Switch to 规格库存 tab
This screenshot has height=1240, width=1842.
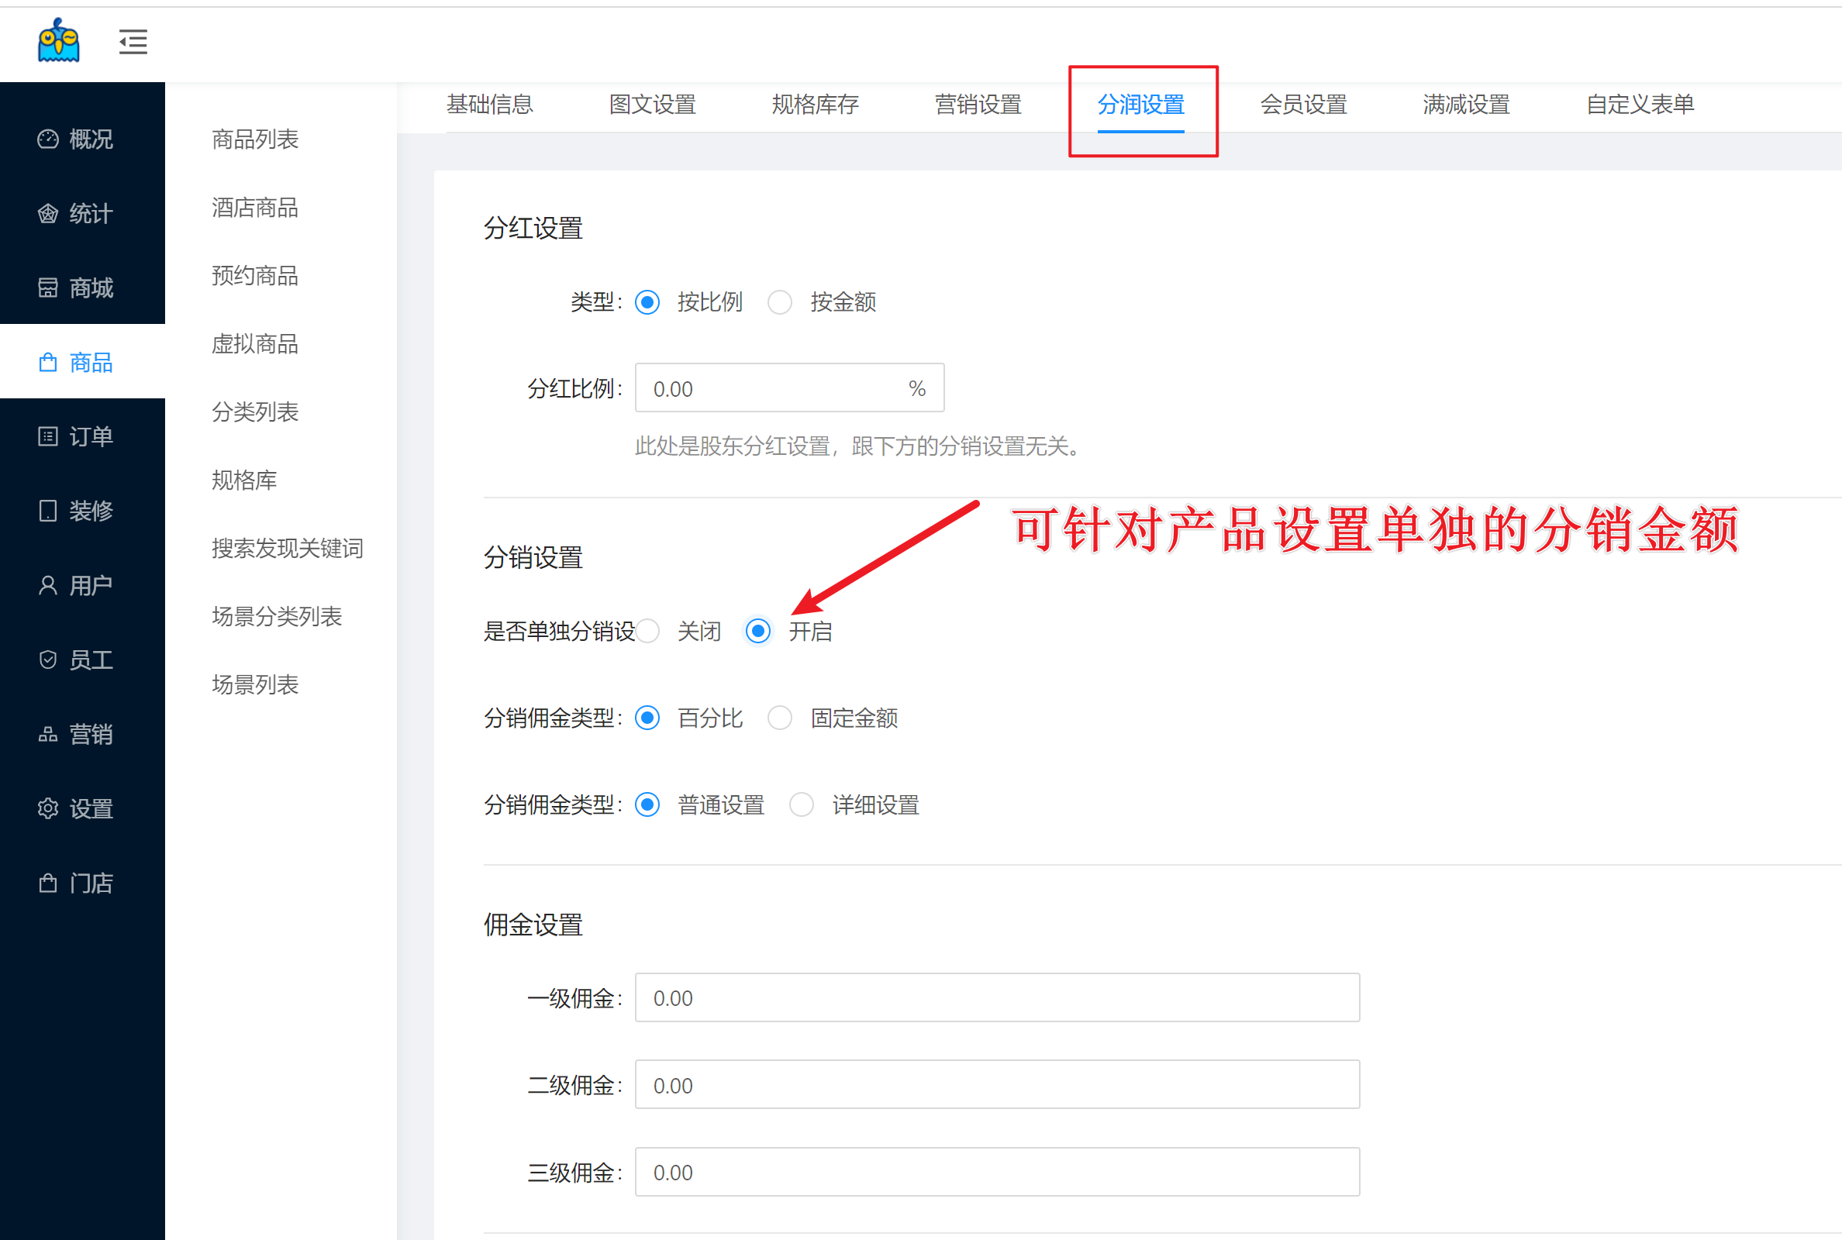pyautogui.click(x=815, y=105)
